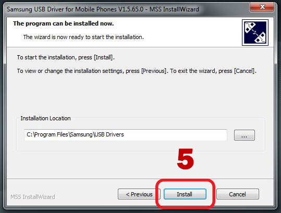Go back with the Previous button
Viewport: 281px width, 213px height.
point(139,194)
